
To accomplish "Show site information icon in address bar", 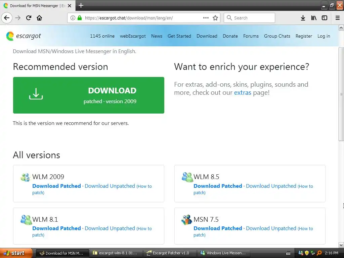I will [73, 18].
